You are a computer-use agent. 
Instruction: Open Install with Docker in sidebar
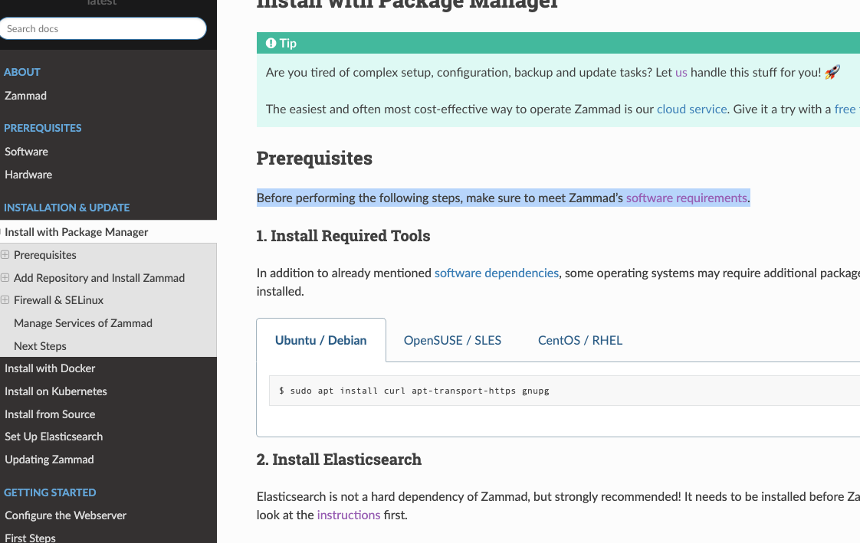click(50, 368)
